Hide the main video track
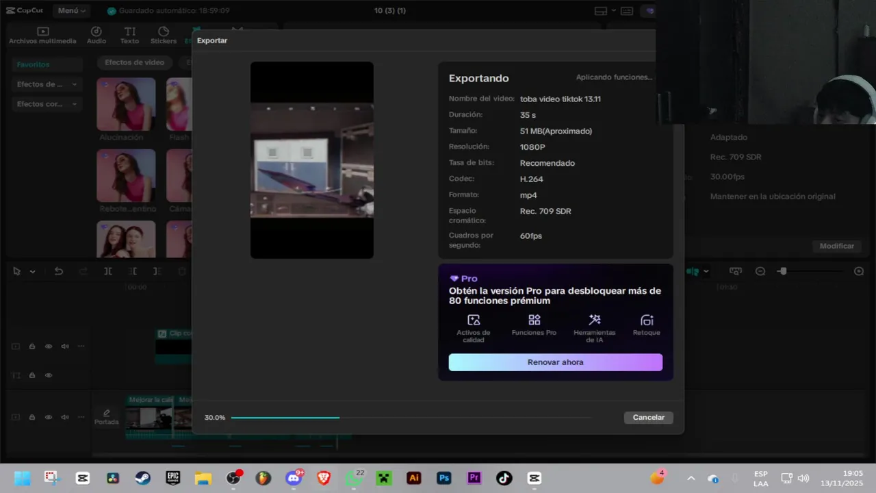The height and width of the screenshot is (493, 876). 49,417
